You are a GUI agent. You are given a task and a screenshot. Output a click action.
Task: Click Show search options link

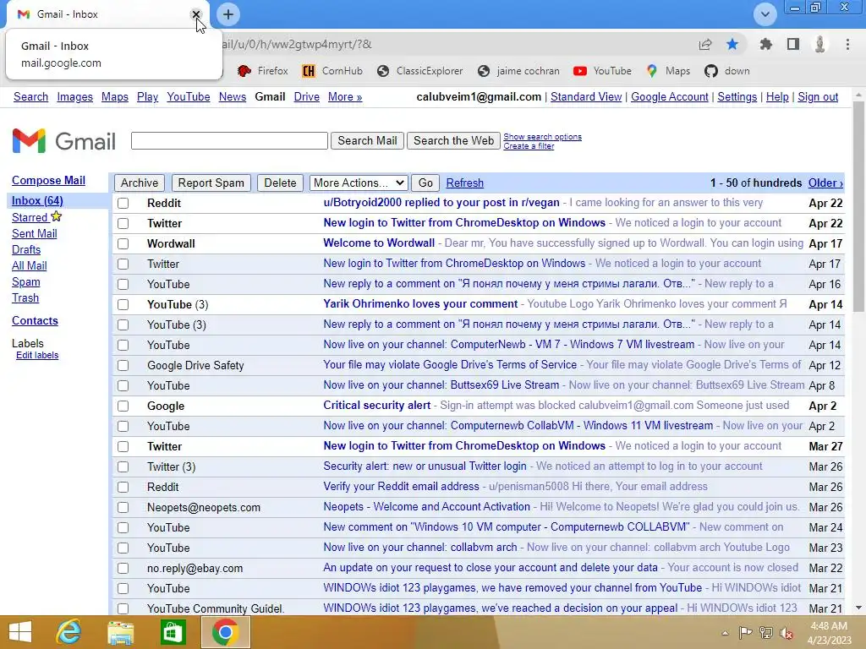click(x=542, y=136)
